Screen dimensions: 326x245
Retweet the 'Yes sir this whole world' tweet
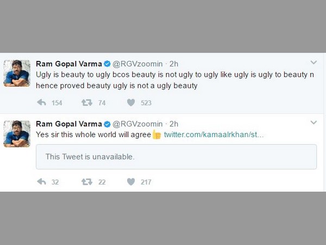(86, 182)
